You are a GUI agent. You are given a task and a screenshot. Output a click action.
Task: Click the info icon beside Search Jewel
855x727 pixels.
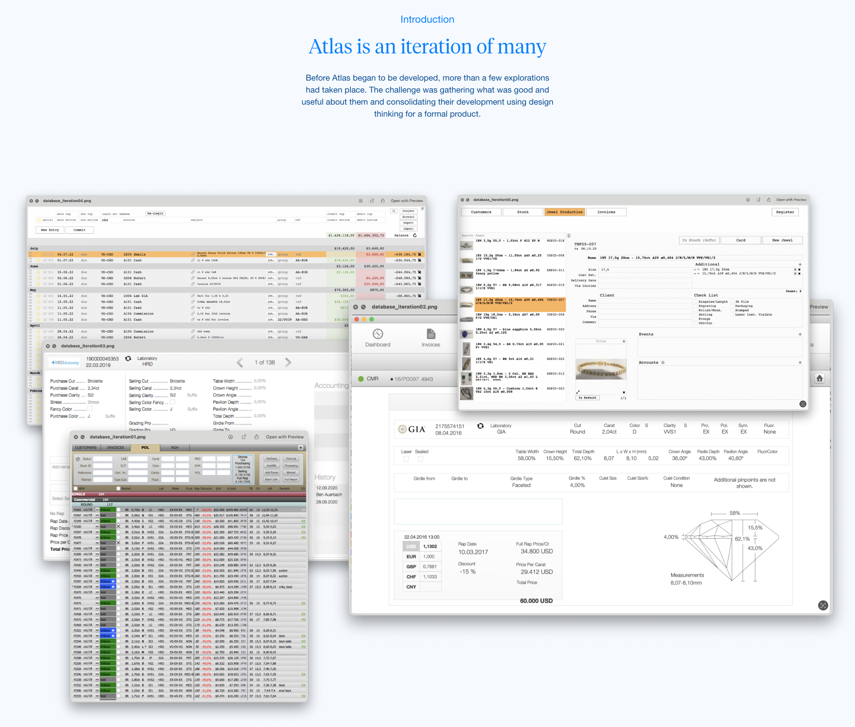(569, 236)
